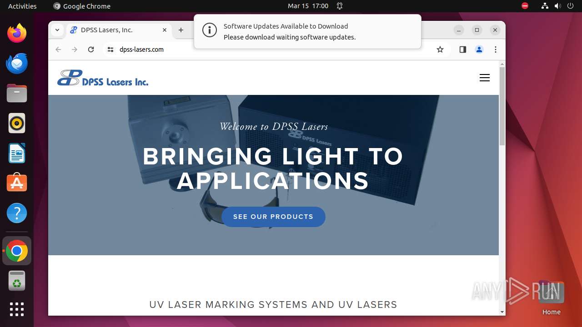Image resolution: width=582 pixels, height=327 pixels.
Task: Reload the dpss-lasers.com page
Action: 91,50
